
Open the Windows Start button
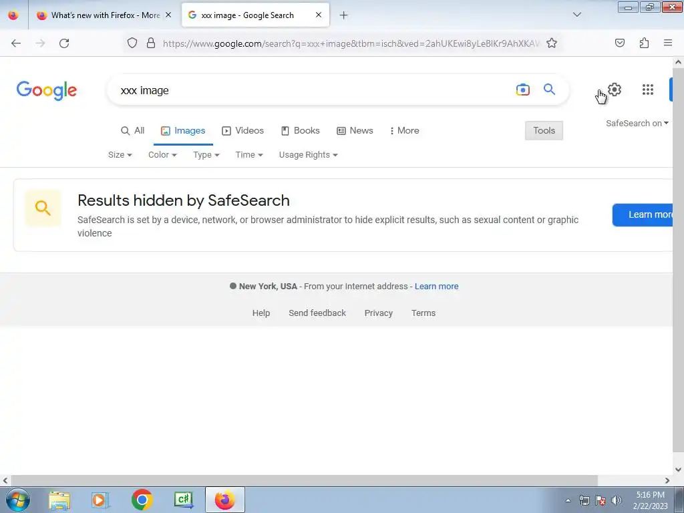pyautogui.click(x=18, y=500)
